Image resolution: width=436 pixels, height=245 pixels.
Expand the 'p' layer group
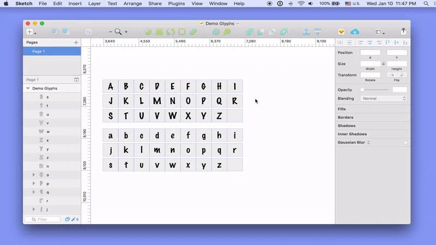tap(34, 183)
